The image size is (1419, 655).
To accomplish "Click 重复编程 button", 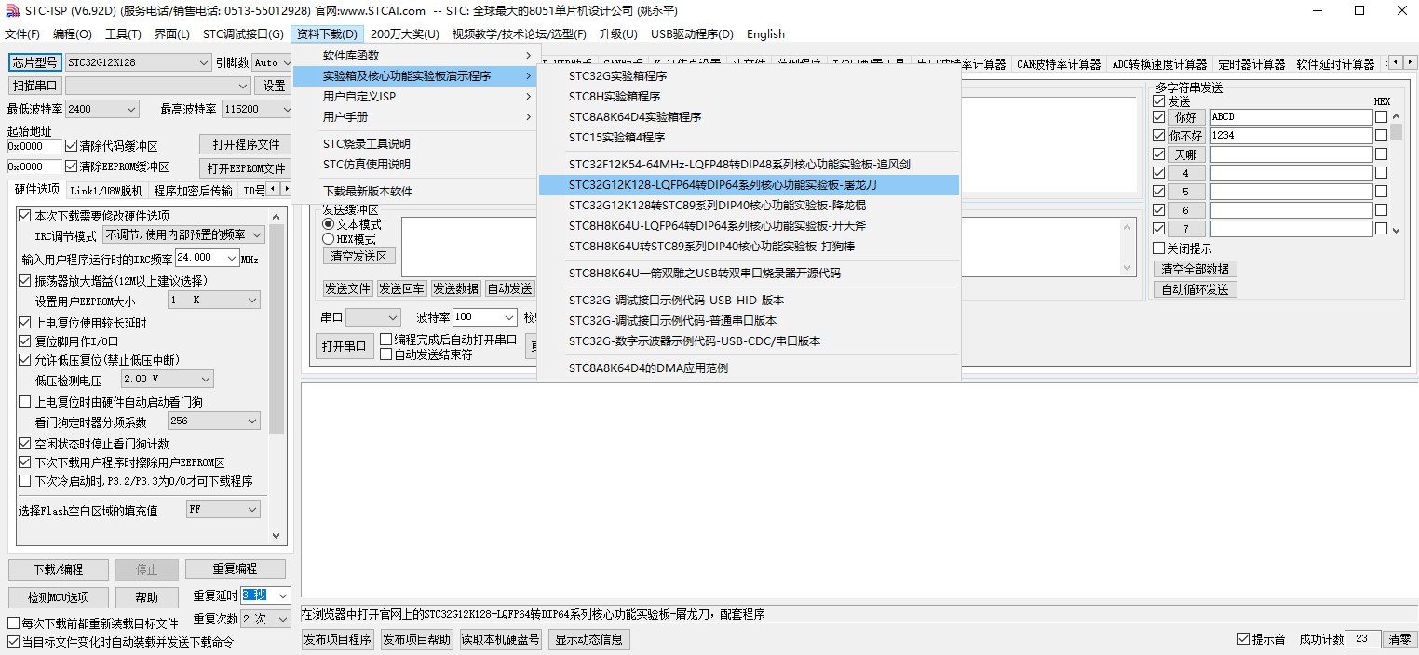I will click(235, 568).
